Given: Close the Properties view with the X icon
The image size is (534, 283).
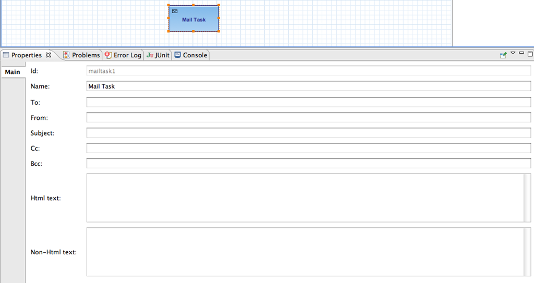Looking at the screenshot, I should [x=48, y=55].
